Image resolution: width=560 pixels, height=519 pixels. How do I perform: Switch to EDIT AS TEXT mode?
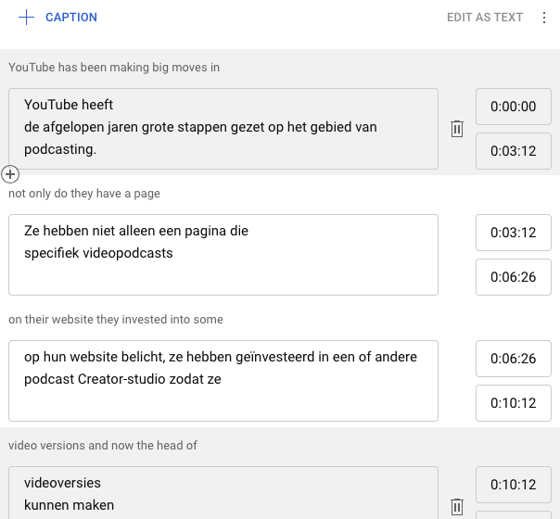click(x=485, y=17)
